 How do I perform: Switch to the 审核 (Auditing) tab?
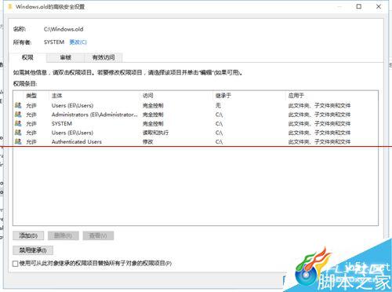click(65, 57)
